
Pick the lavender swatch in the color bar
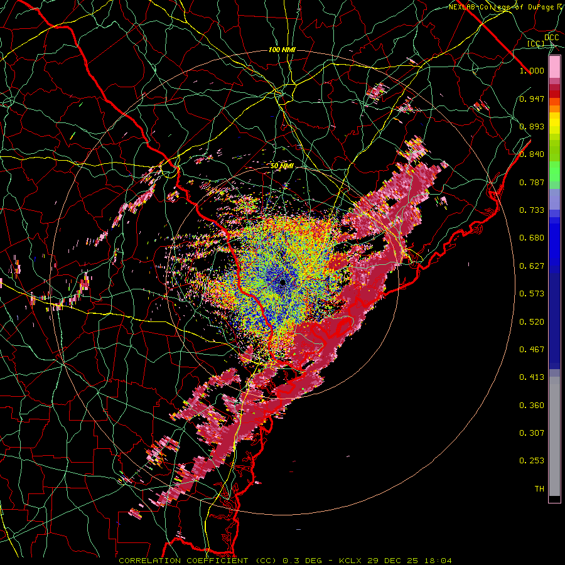point(554,200)
